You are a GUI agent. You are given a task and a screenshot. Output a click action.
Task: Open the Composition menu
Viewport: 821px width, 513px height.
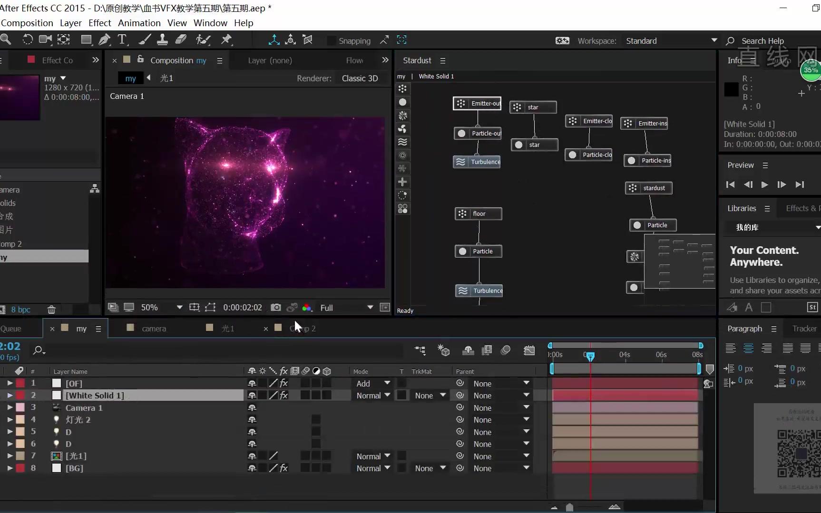27,23
